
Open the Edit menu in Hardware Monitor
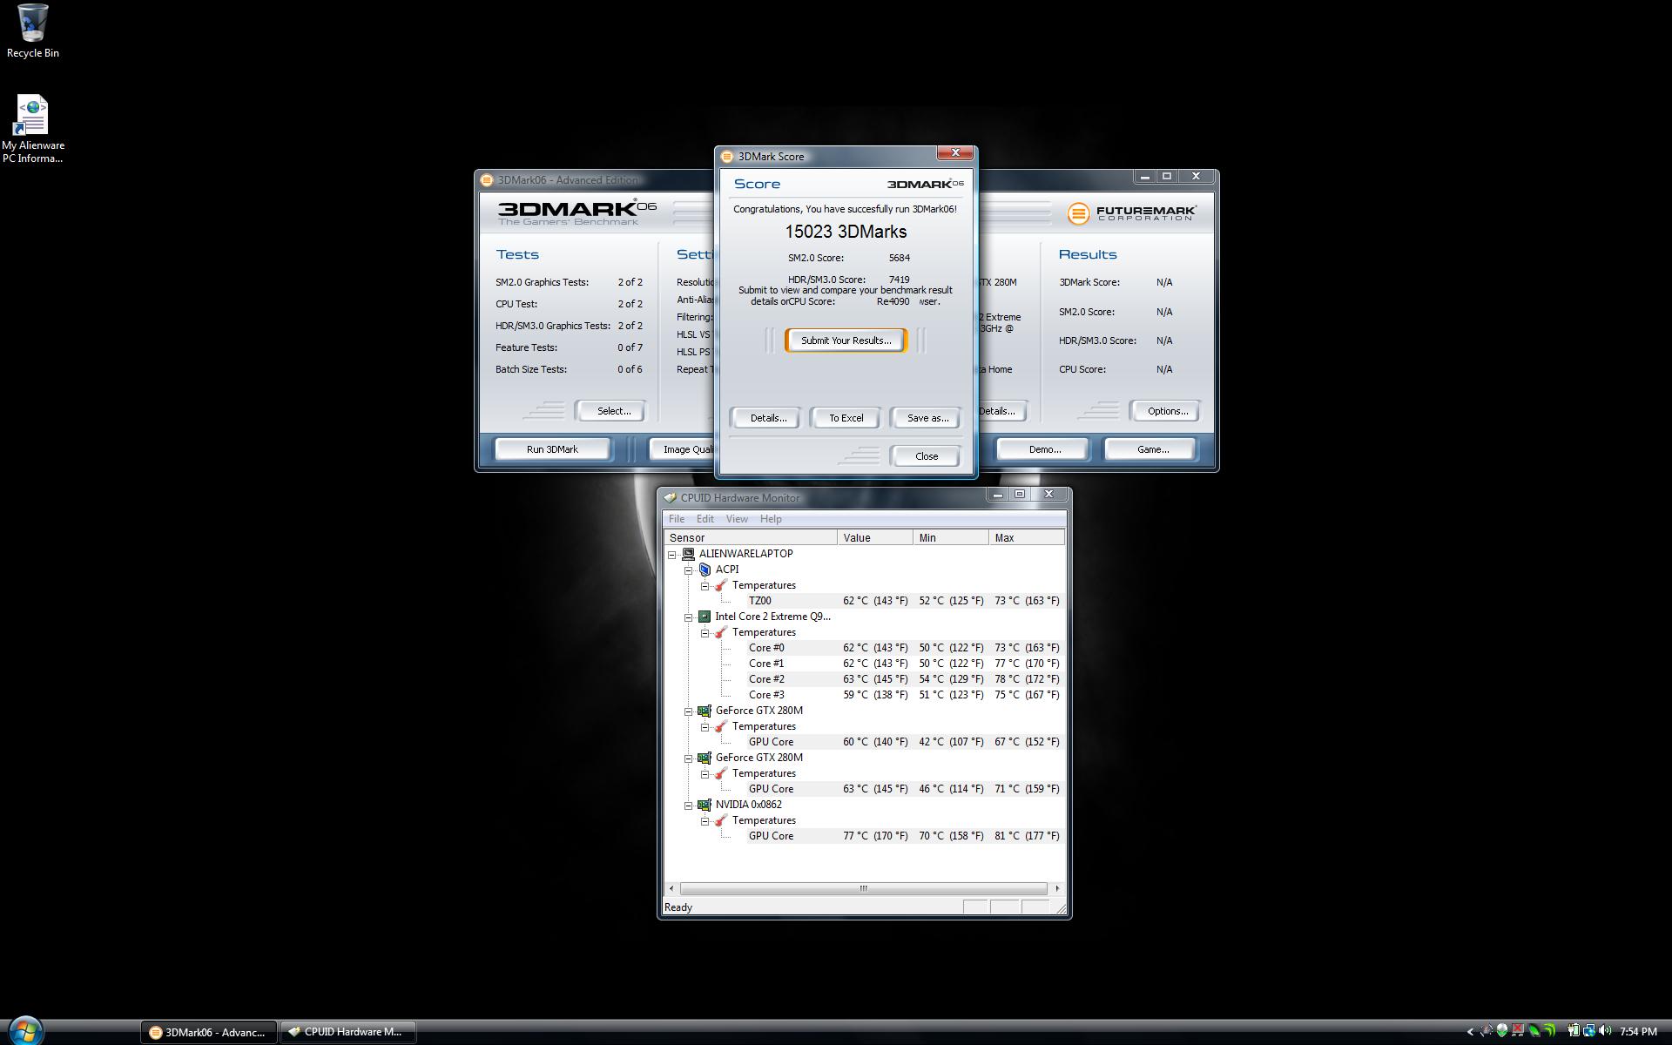(x=705, y=519)
